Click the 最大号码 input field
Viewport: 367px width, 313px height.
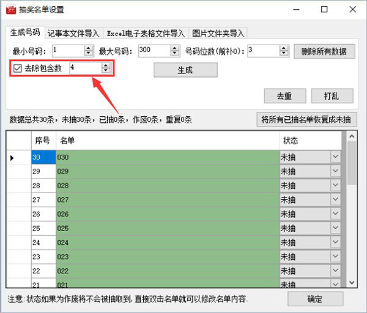coord(155,51)
